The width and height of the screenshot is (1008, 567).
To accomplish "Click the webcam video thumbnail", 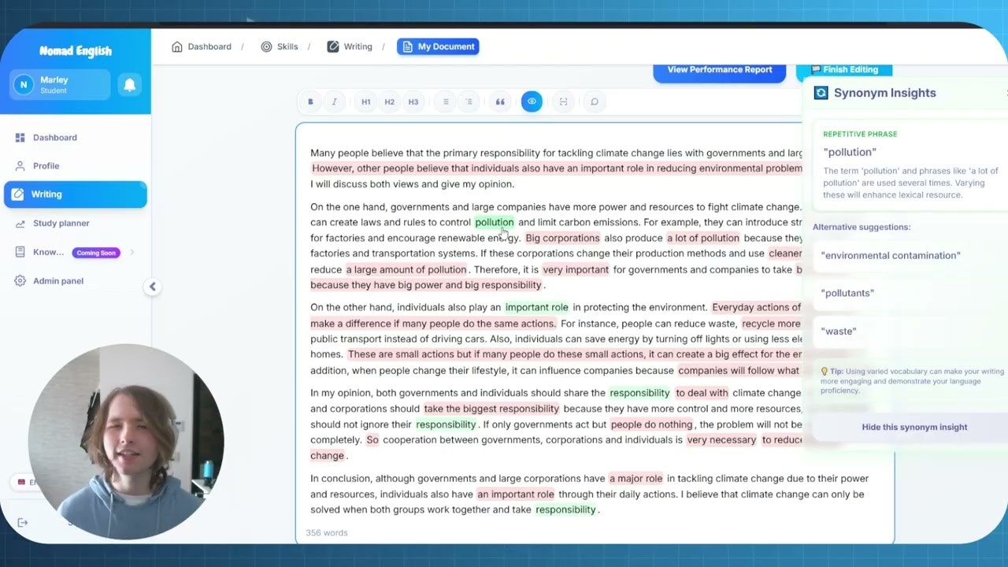I will [x=126, y=441].
